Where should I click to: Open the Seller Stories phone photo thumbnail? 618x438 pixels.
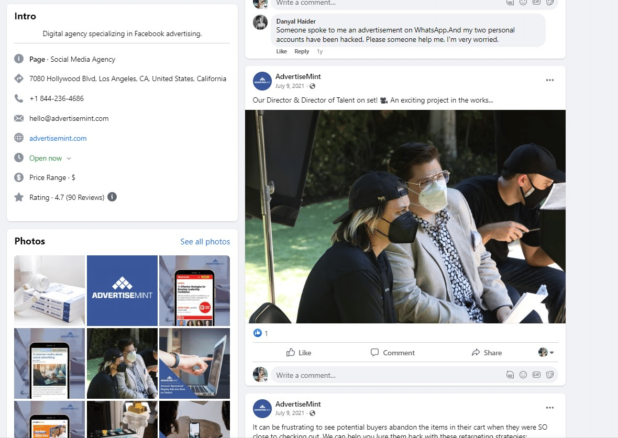tap(50, 419)
